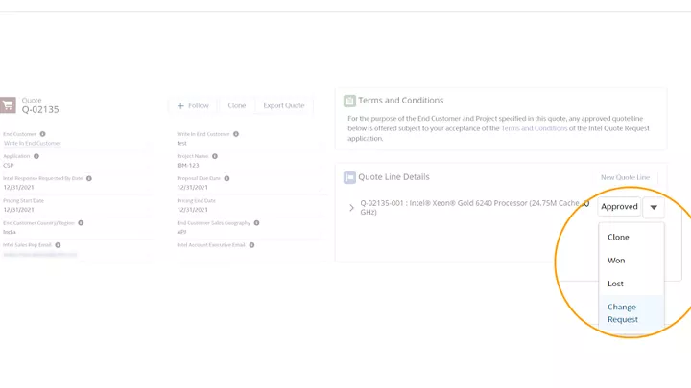Click info icon beside Intel Response Requested By Date
This screenshot has height=388, width=691.
coord(89,178)
